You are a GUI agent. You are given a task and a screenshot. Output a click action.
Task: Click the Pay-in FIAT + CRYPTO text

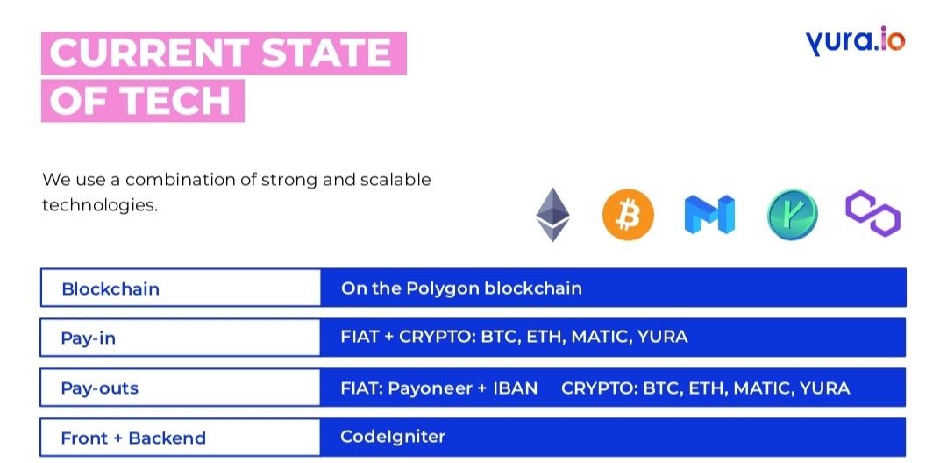(x=514, y=336)
